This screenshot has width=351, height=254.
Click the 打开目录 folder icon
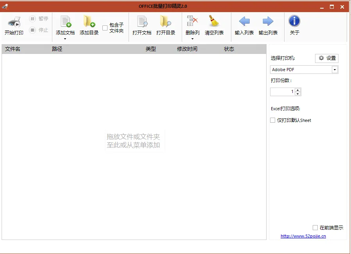pos(166,21)
